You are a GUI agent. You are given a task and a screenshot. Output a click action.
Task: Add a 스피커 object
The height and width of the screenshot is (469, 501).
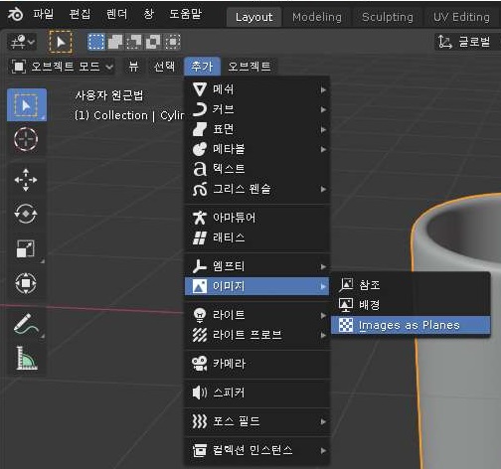257,392
